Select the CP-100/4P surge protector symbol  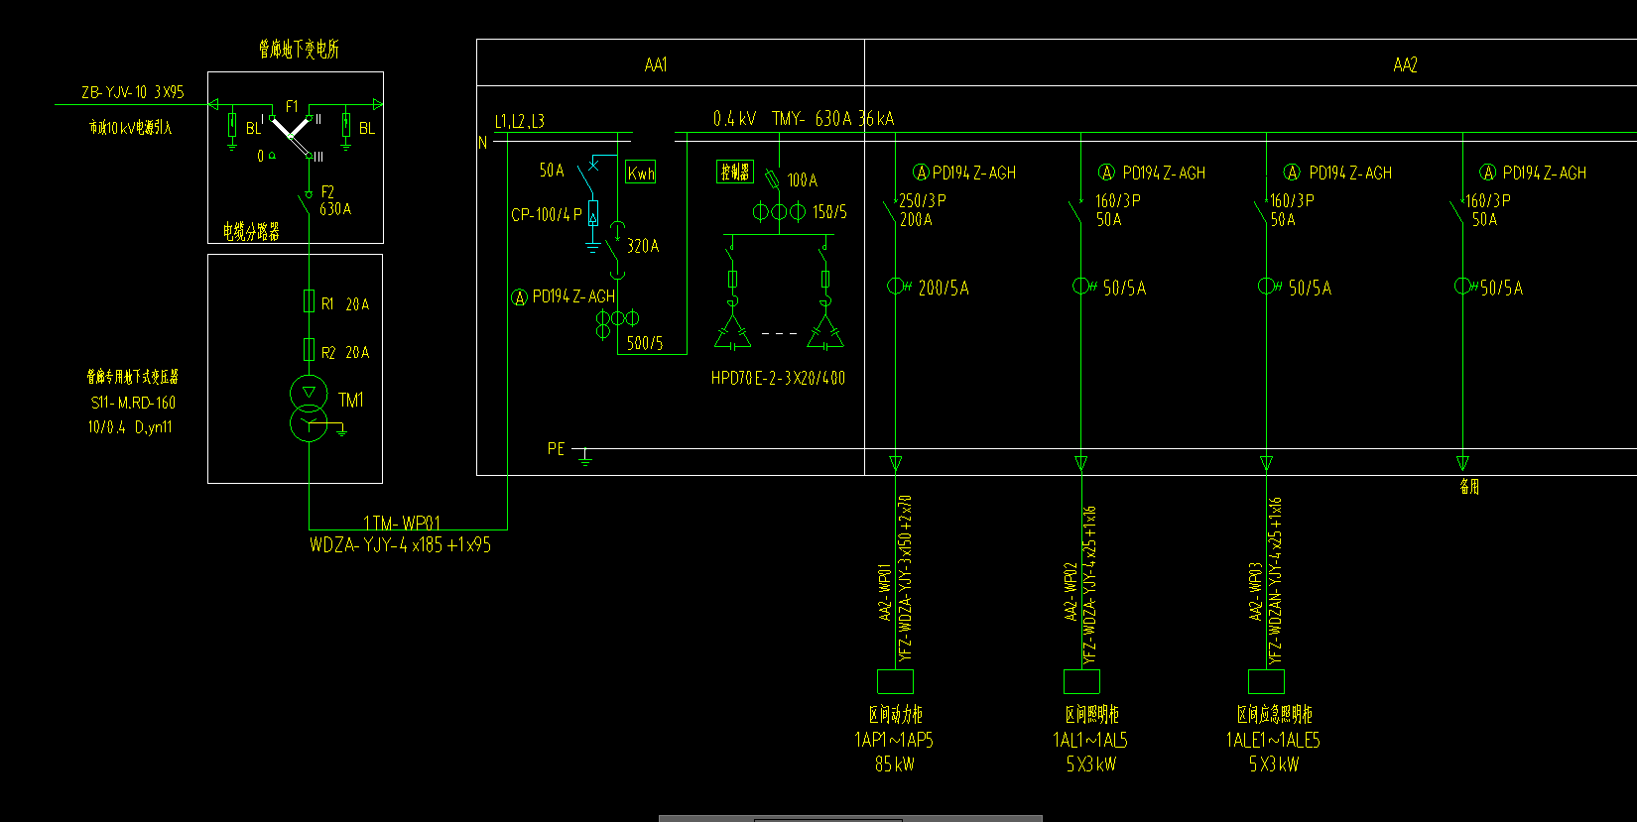coord(593,212)
